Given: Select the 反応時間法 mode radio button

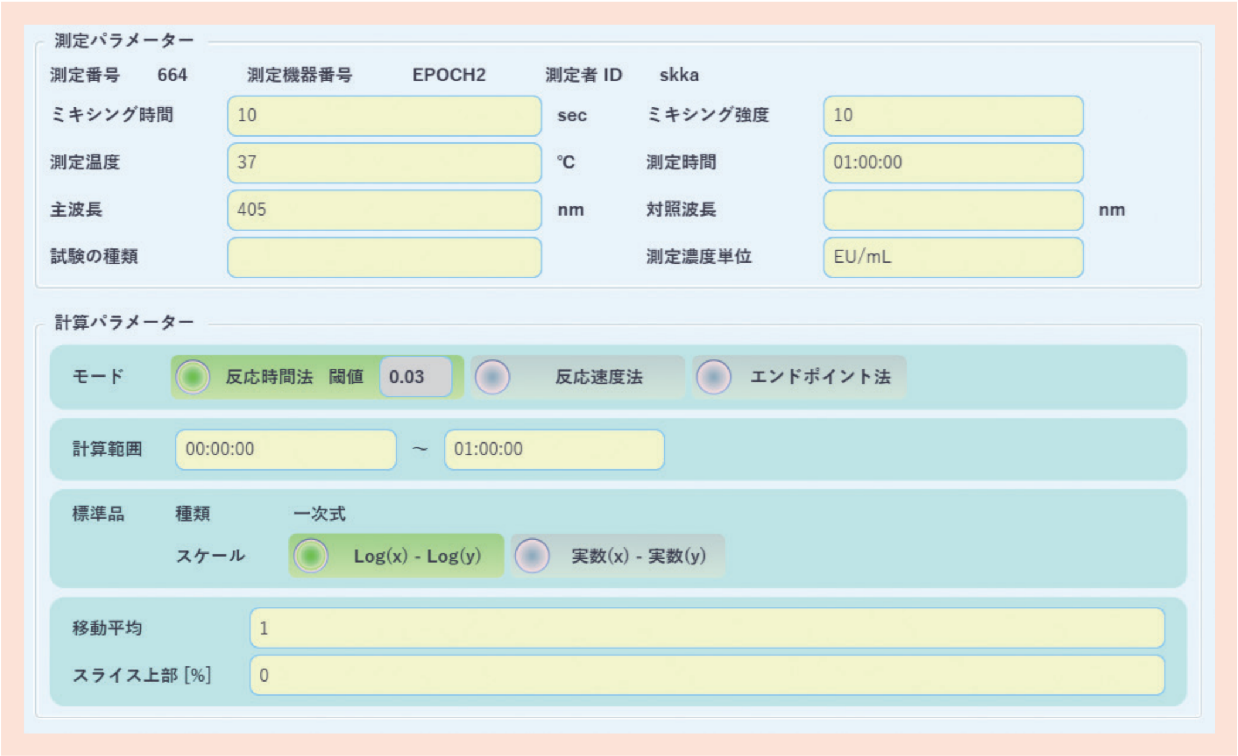Looking at the screenshot, I should pyautogui.click(x=193, y=377).
